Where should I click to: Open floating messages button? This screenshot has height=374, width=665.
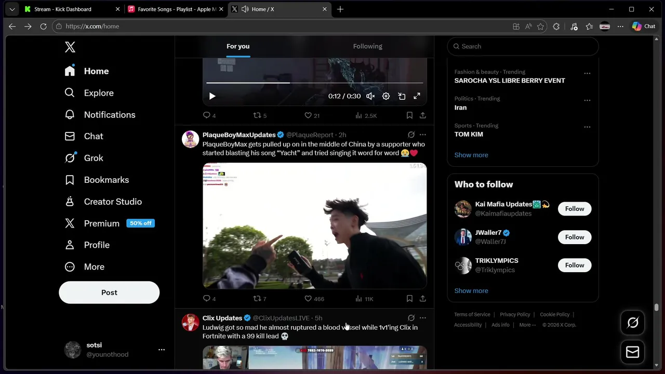click(633, 352)
